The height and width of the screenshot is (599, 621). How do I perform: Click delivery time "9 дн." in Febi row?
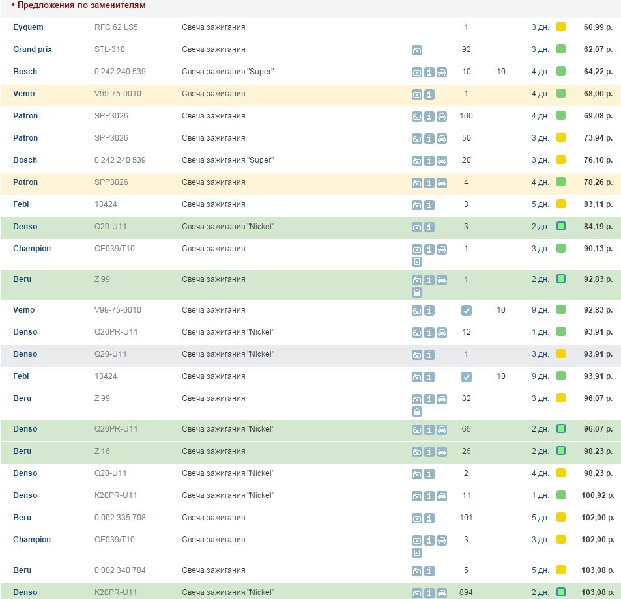point(540,376)
